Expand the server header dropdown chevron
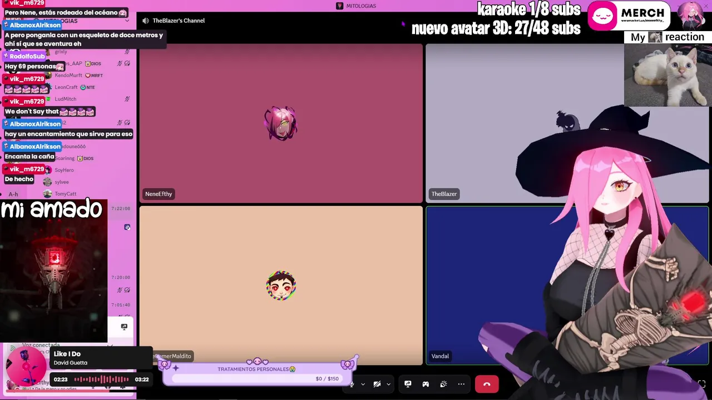Screen dimensions: 712x400 (x=127, y=21)
